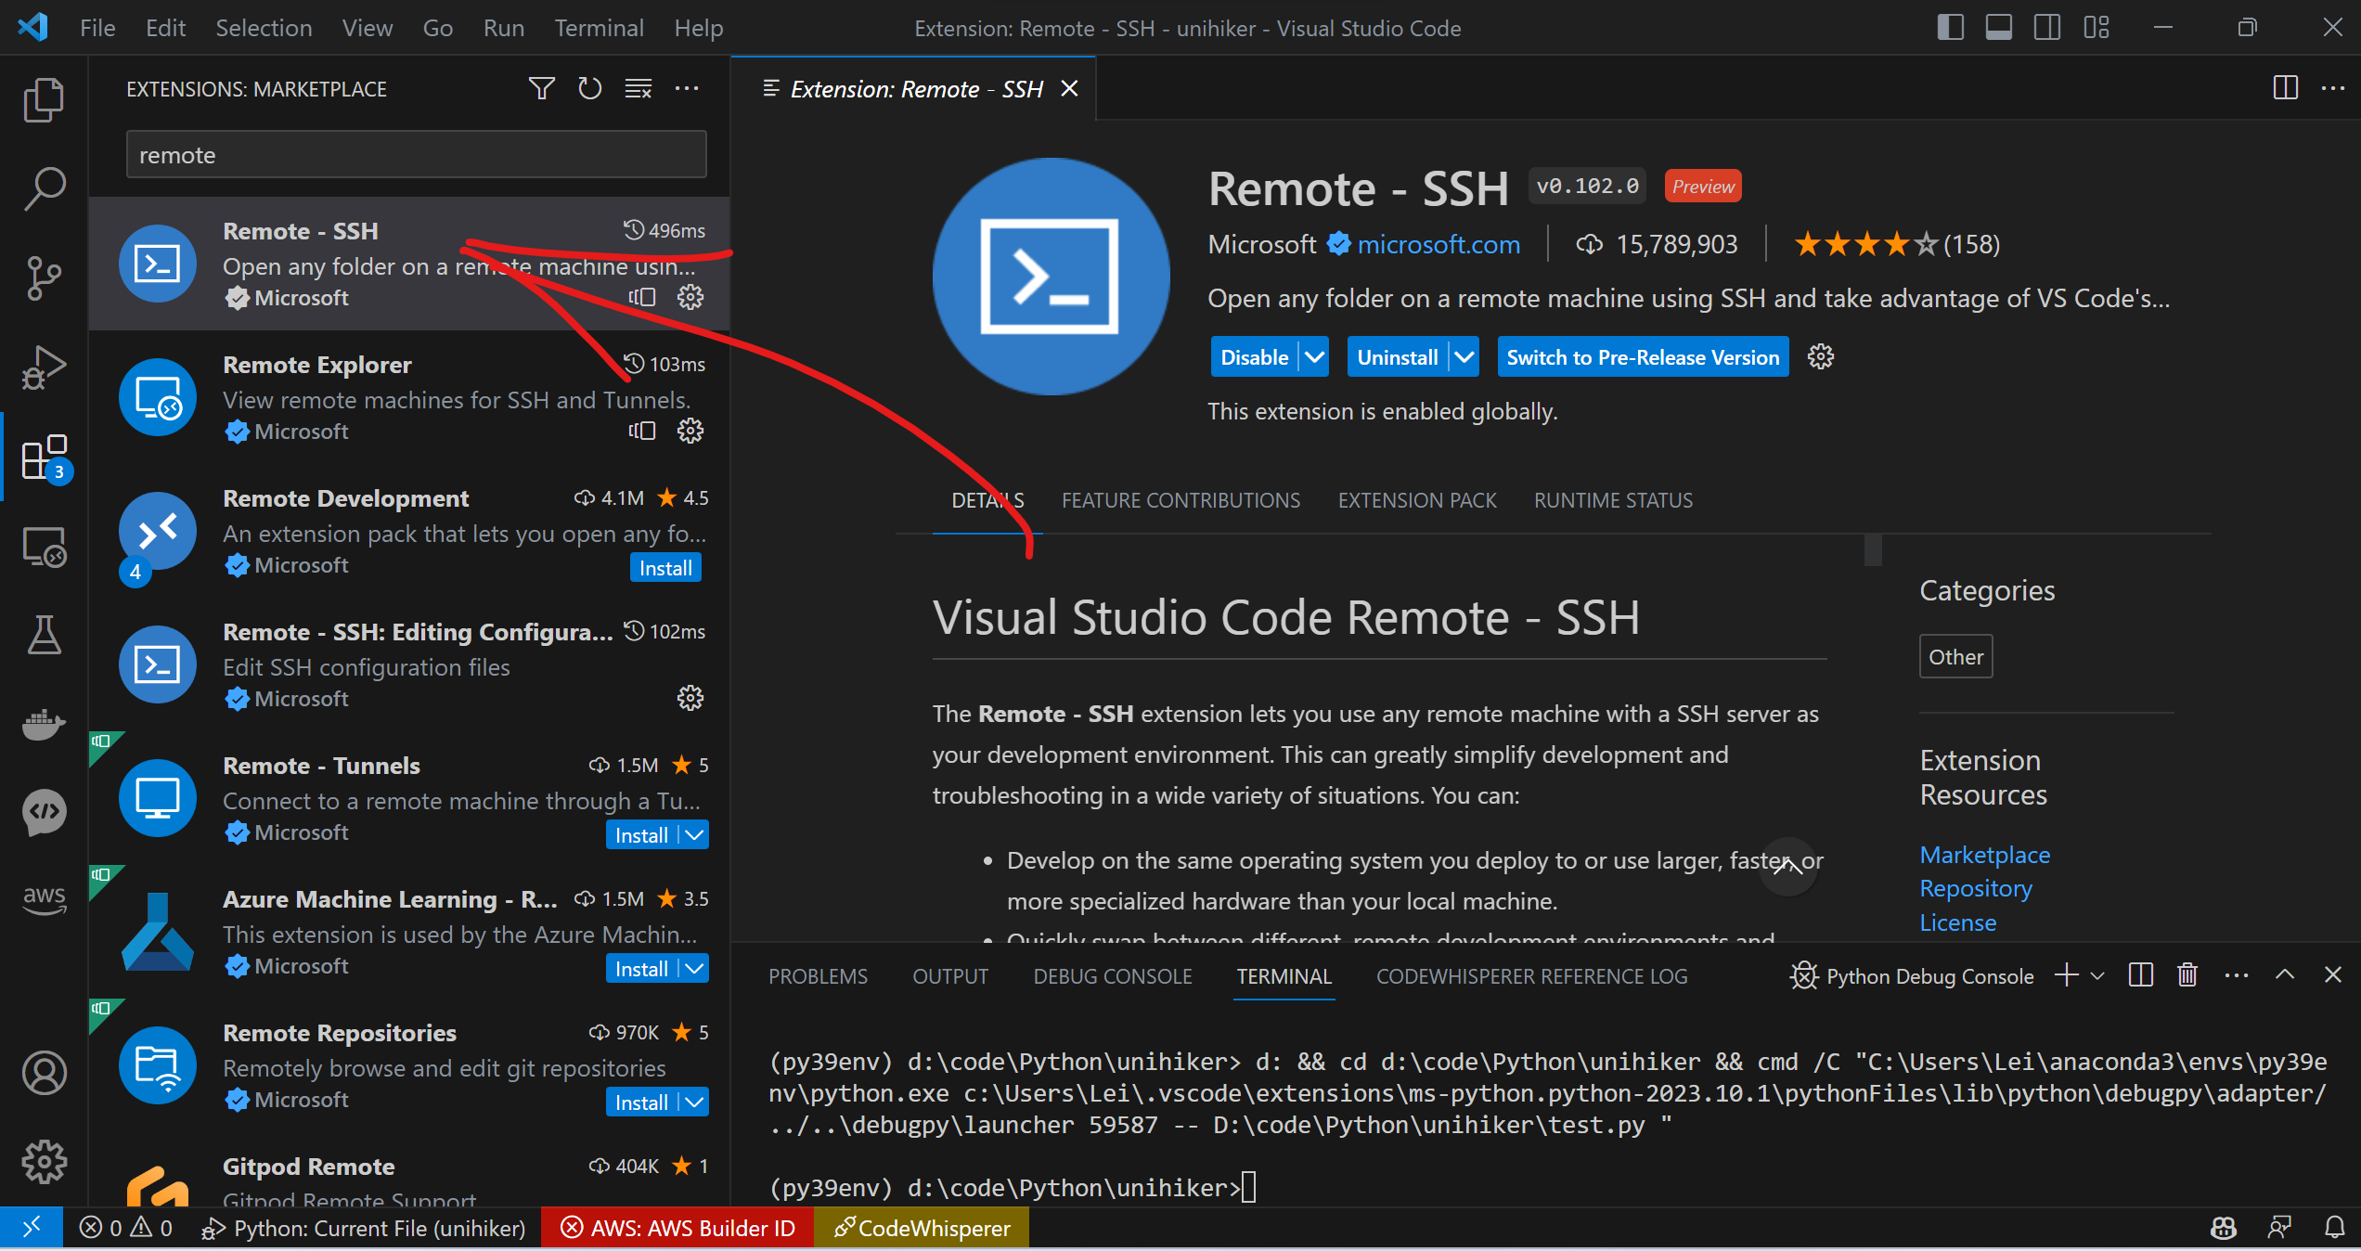This screenshot has width=2361, height=1251.
Task: Open Install dropdown for Remote - Tunnels
Action: point(694,835)
